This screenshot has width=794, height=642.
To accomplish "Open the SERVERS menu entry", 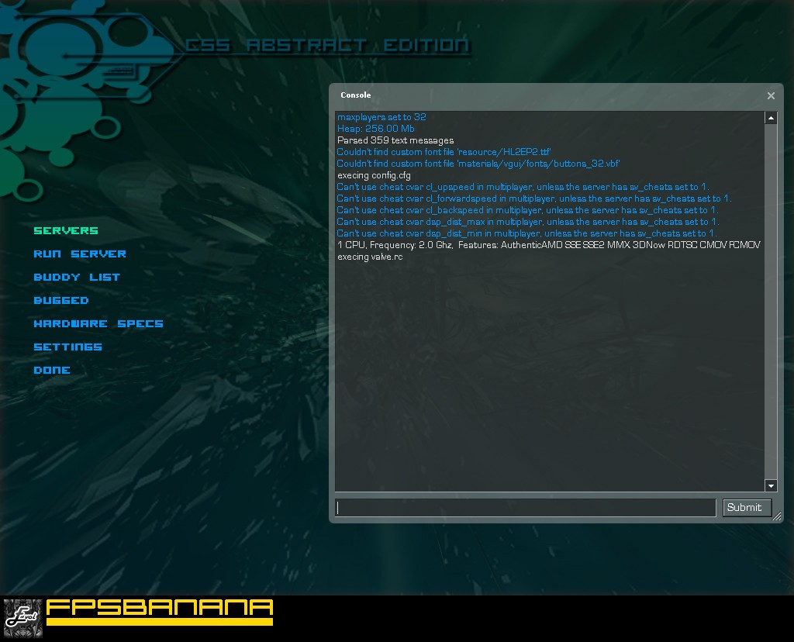I will 66,230.
